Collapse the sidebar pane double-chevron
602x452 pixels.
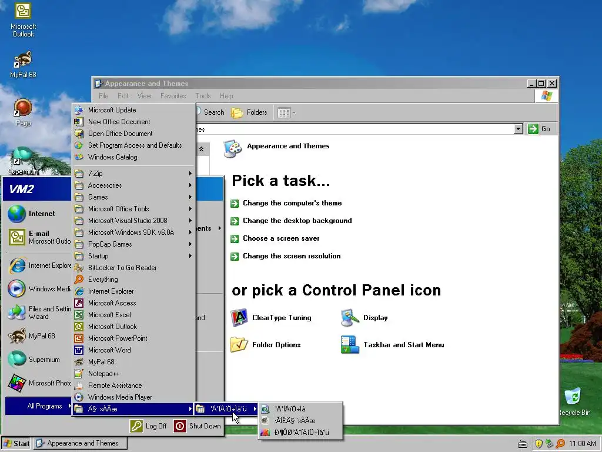[x=201, y=149]
